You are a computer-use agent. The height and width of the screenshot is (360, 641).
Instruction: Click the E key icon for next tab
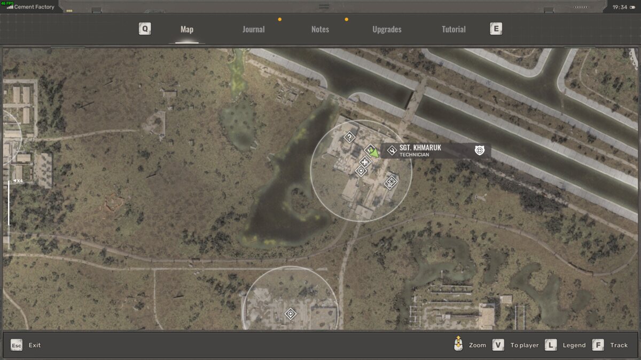pos(496,29)
